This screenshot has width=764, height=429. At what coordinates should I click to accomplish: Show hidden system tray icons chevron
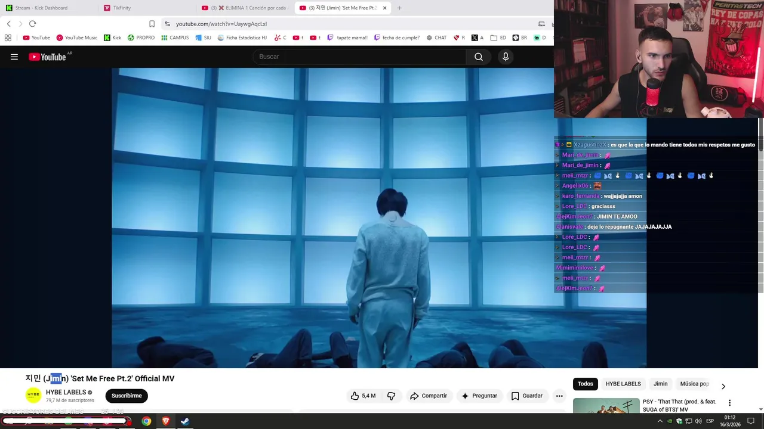(x=660, y=421)
